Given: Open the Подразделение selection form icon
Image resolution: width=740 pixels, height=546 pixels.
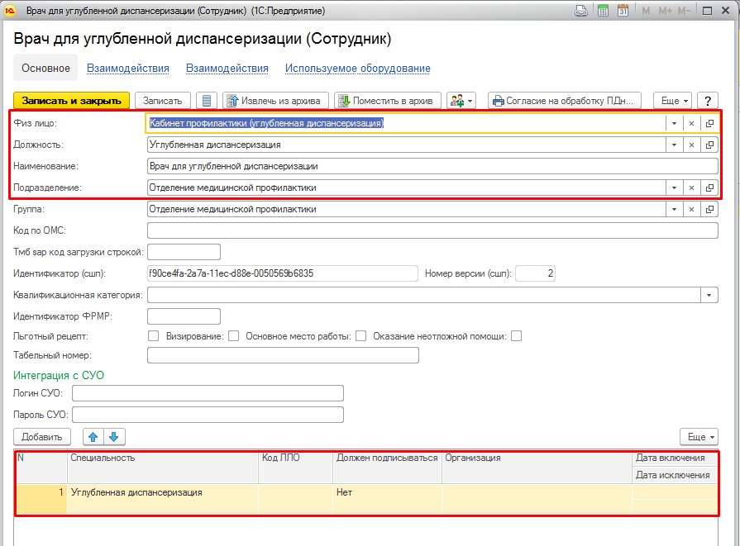Looking at the screenshot, I should tap(709, 188).
